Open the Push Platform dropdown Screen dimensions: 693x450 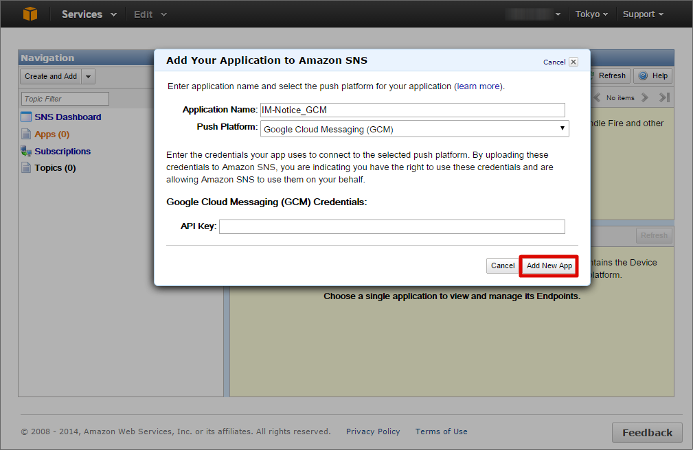(x=415, y=129)
